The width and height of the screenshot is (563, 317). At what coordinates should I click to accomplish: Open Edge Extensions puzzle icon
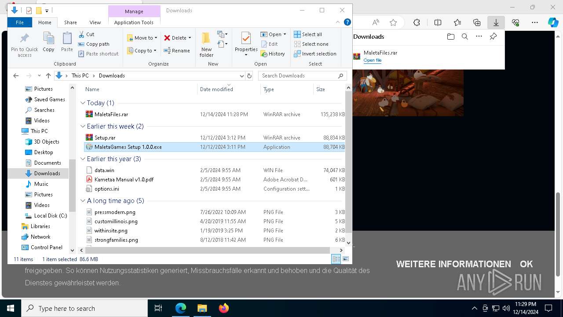tap(417, 22)
